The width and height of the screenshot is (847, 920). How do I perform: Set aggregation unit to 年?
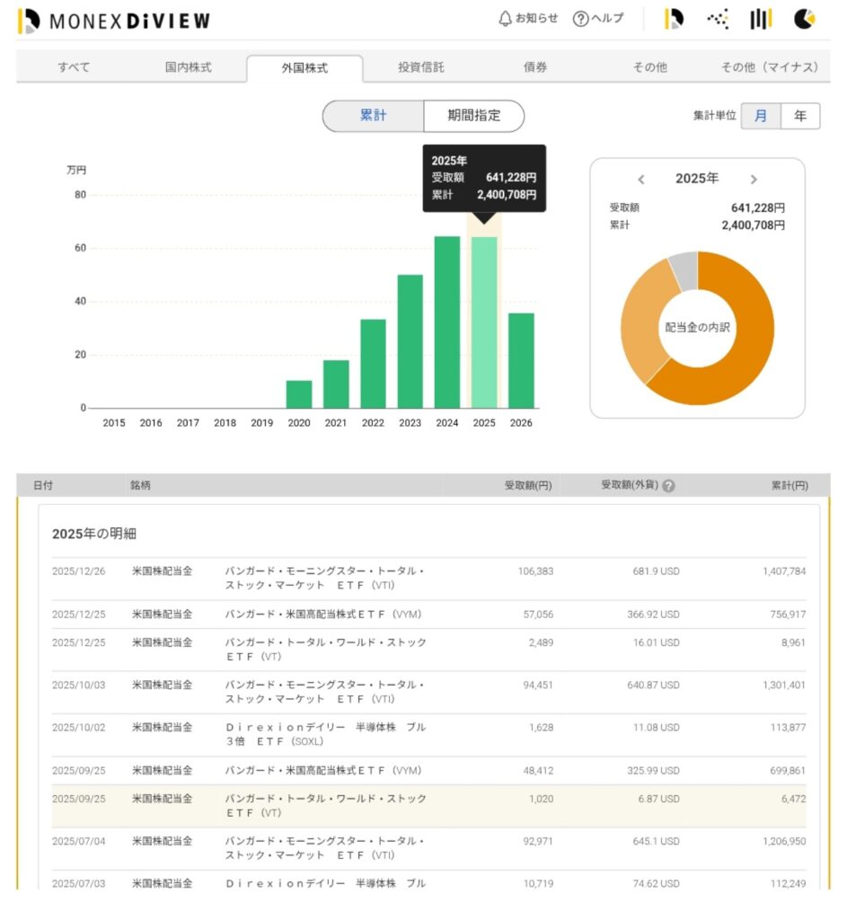[x=800, y=116]
